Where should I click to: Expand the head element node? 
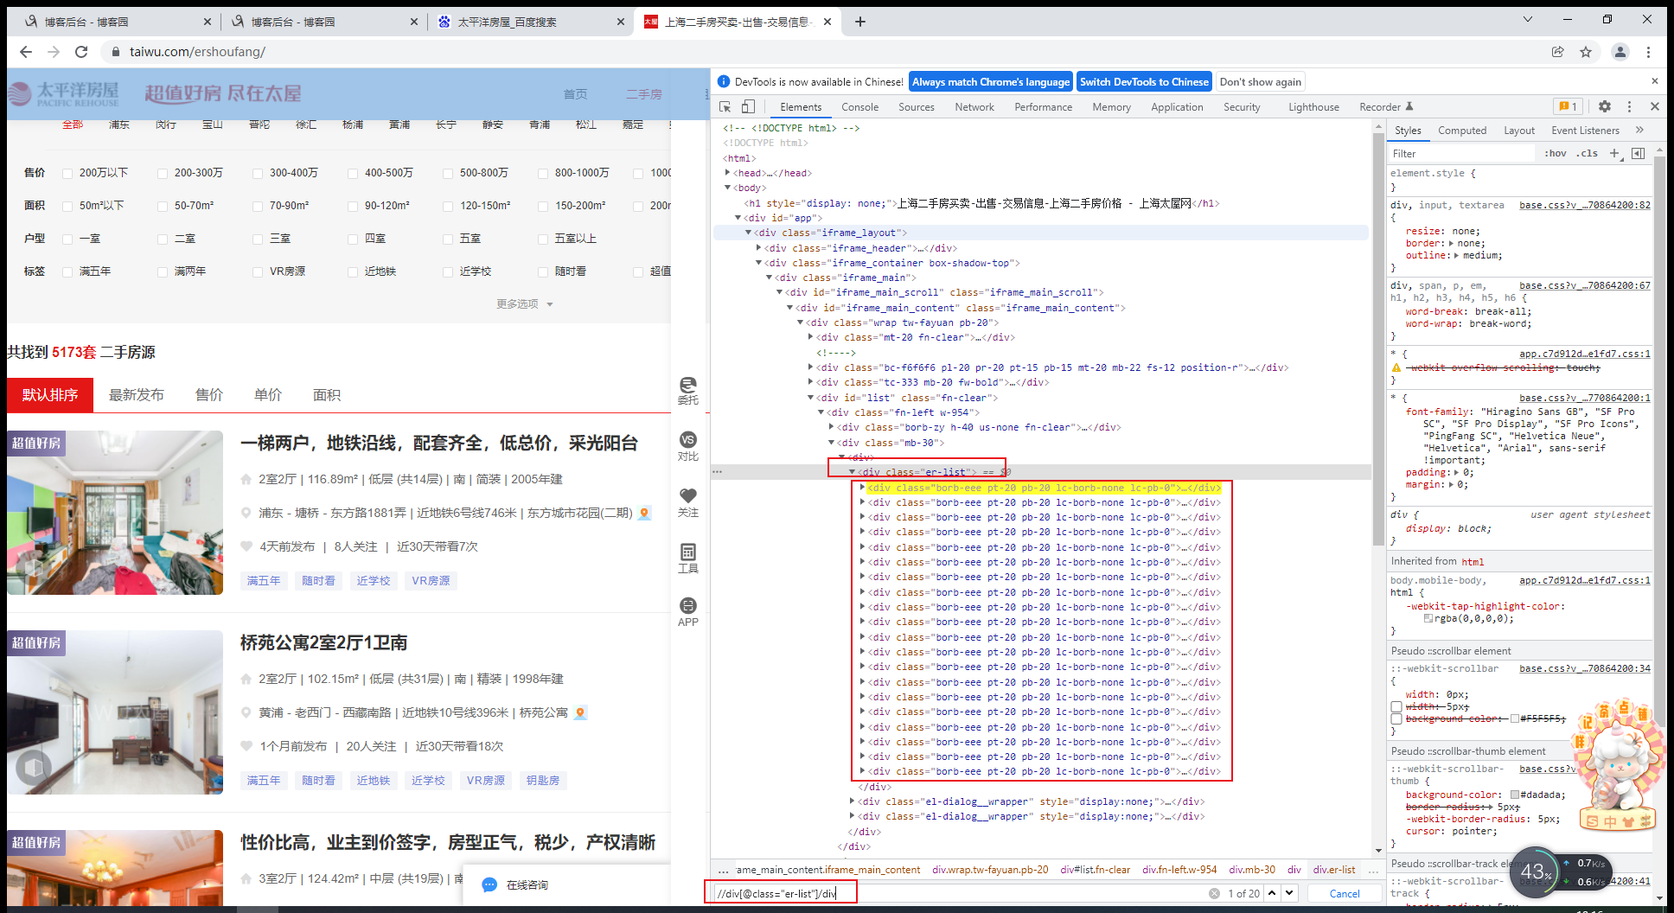(728, 173)
